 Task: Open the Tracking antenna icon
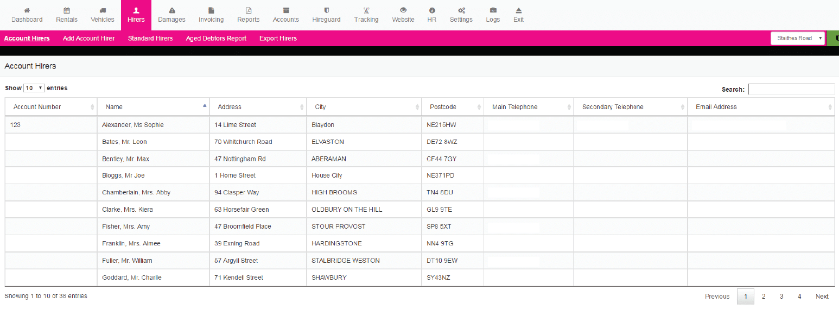click(366, 10)
